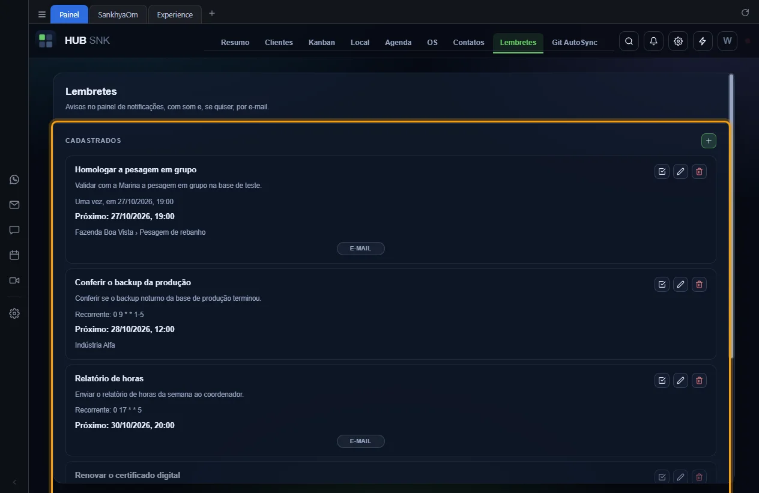The width and height of the screenshot is (759, 493).
Task: Mark Conferir o backup da produção as done
Action: point(662,284)
